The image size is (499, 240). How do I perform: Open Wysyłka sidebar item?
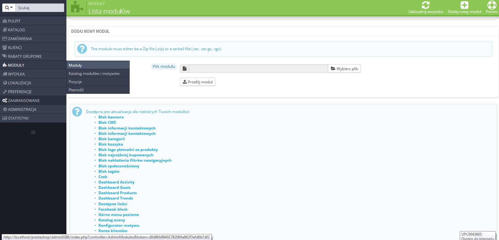(33, 74)
